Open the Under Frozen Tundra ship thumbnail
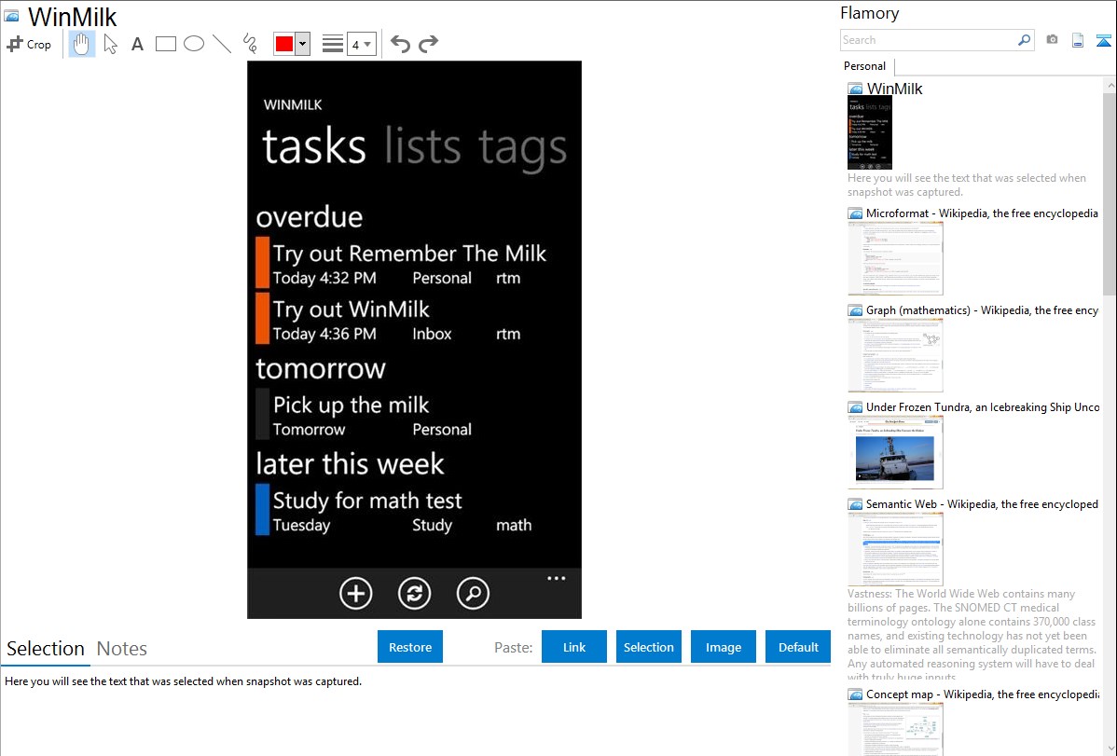 pyautogui.click(x=895, y=452)
